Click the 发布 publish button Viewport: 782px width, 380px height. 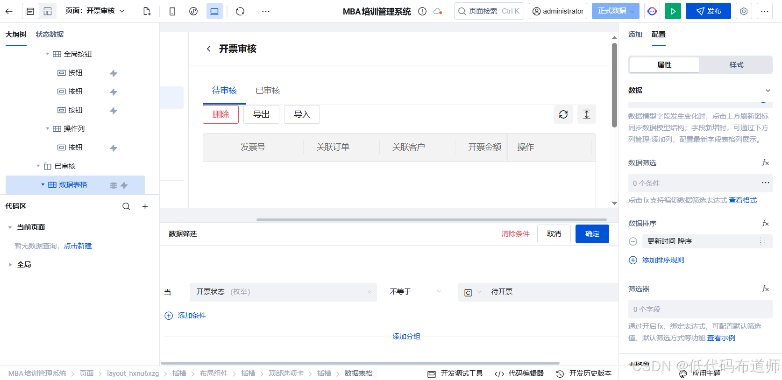(708, 11)
